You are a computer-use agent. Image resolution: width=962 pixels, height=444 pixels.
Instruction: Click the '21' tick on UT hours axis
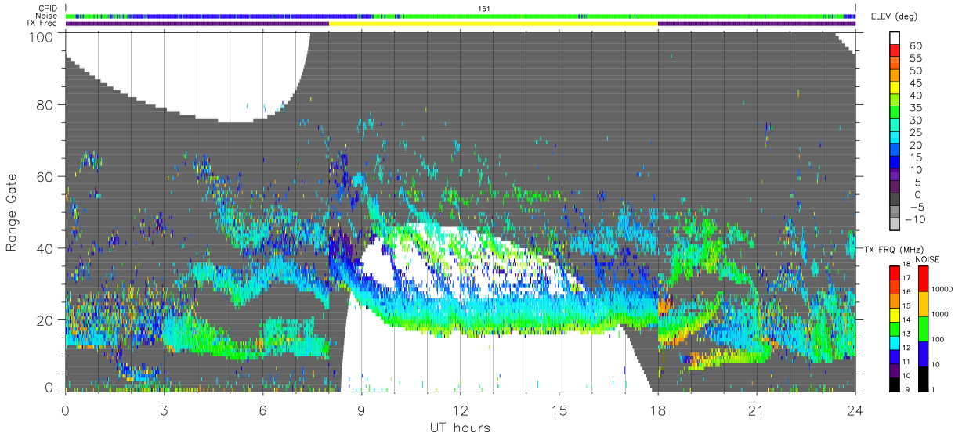(757, 410)
